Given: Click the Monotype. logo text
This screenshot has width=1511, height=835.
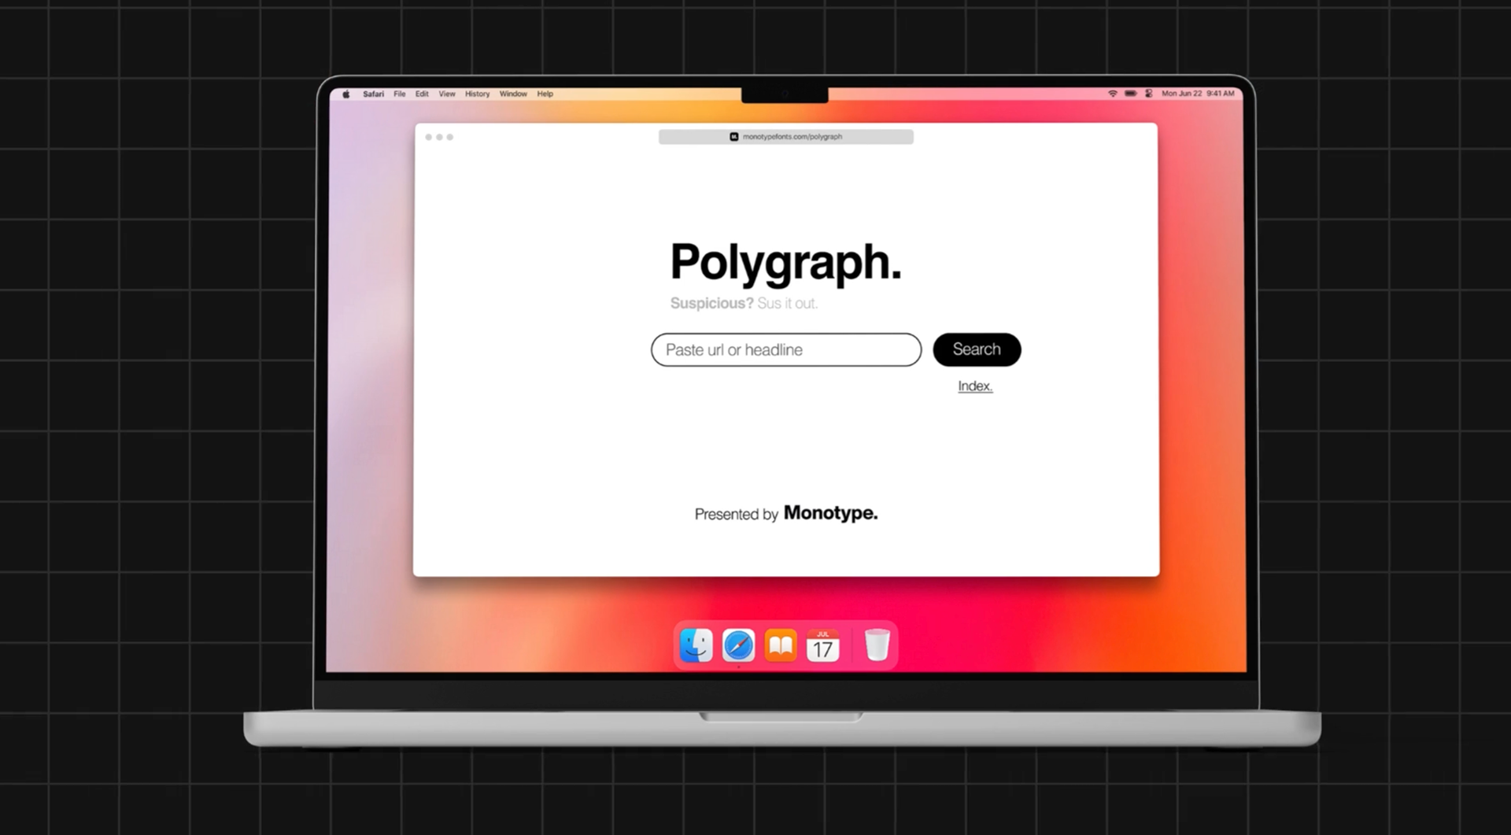Looking at the screenshot, I should [830, 513].
